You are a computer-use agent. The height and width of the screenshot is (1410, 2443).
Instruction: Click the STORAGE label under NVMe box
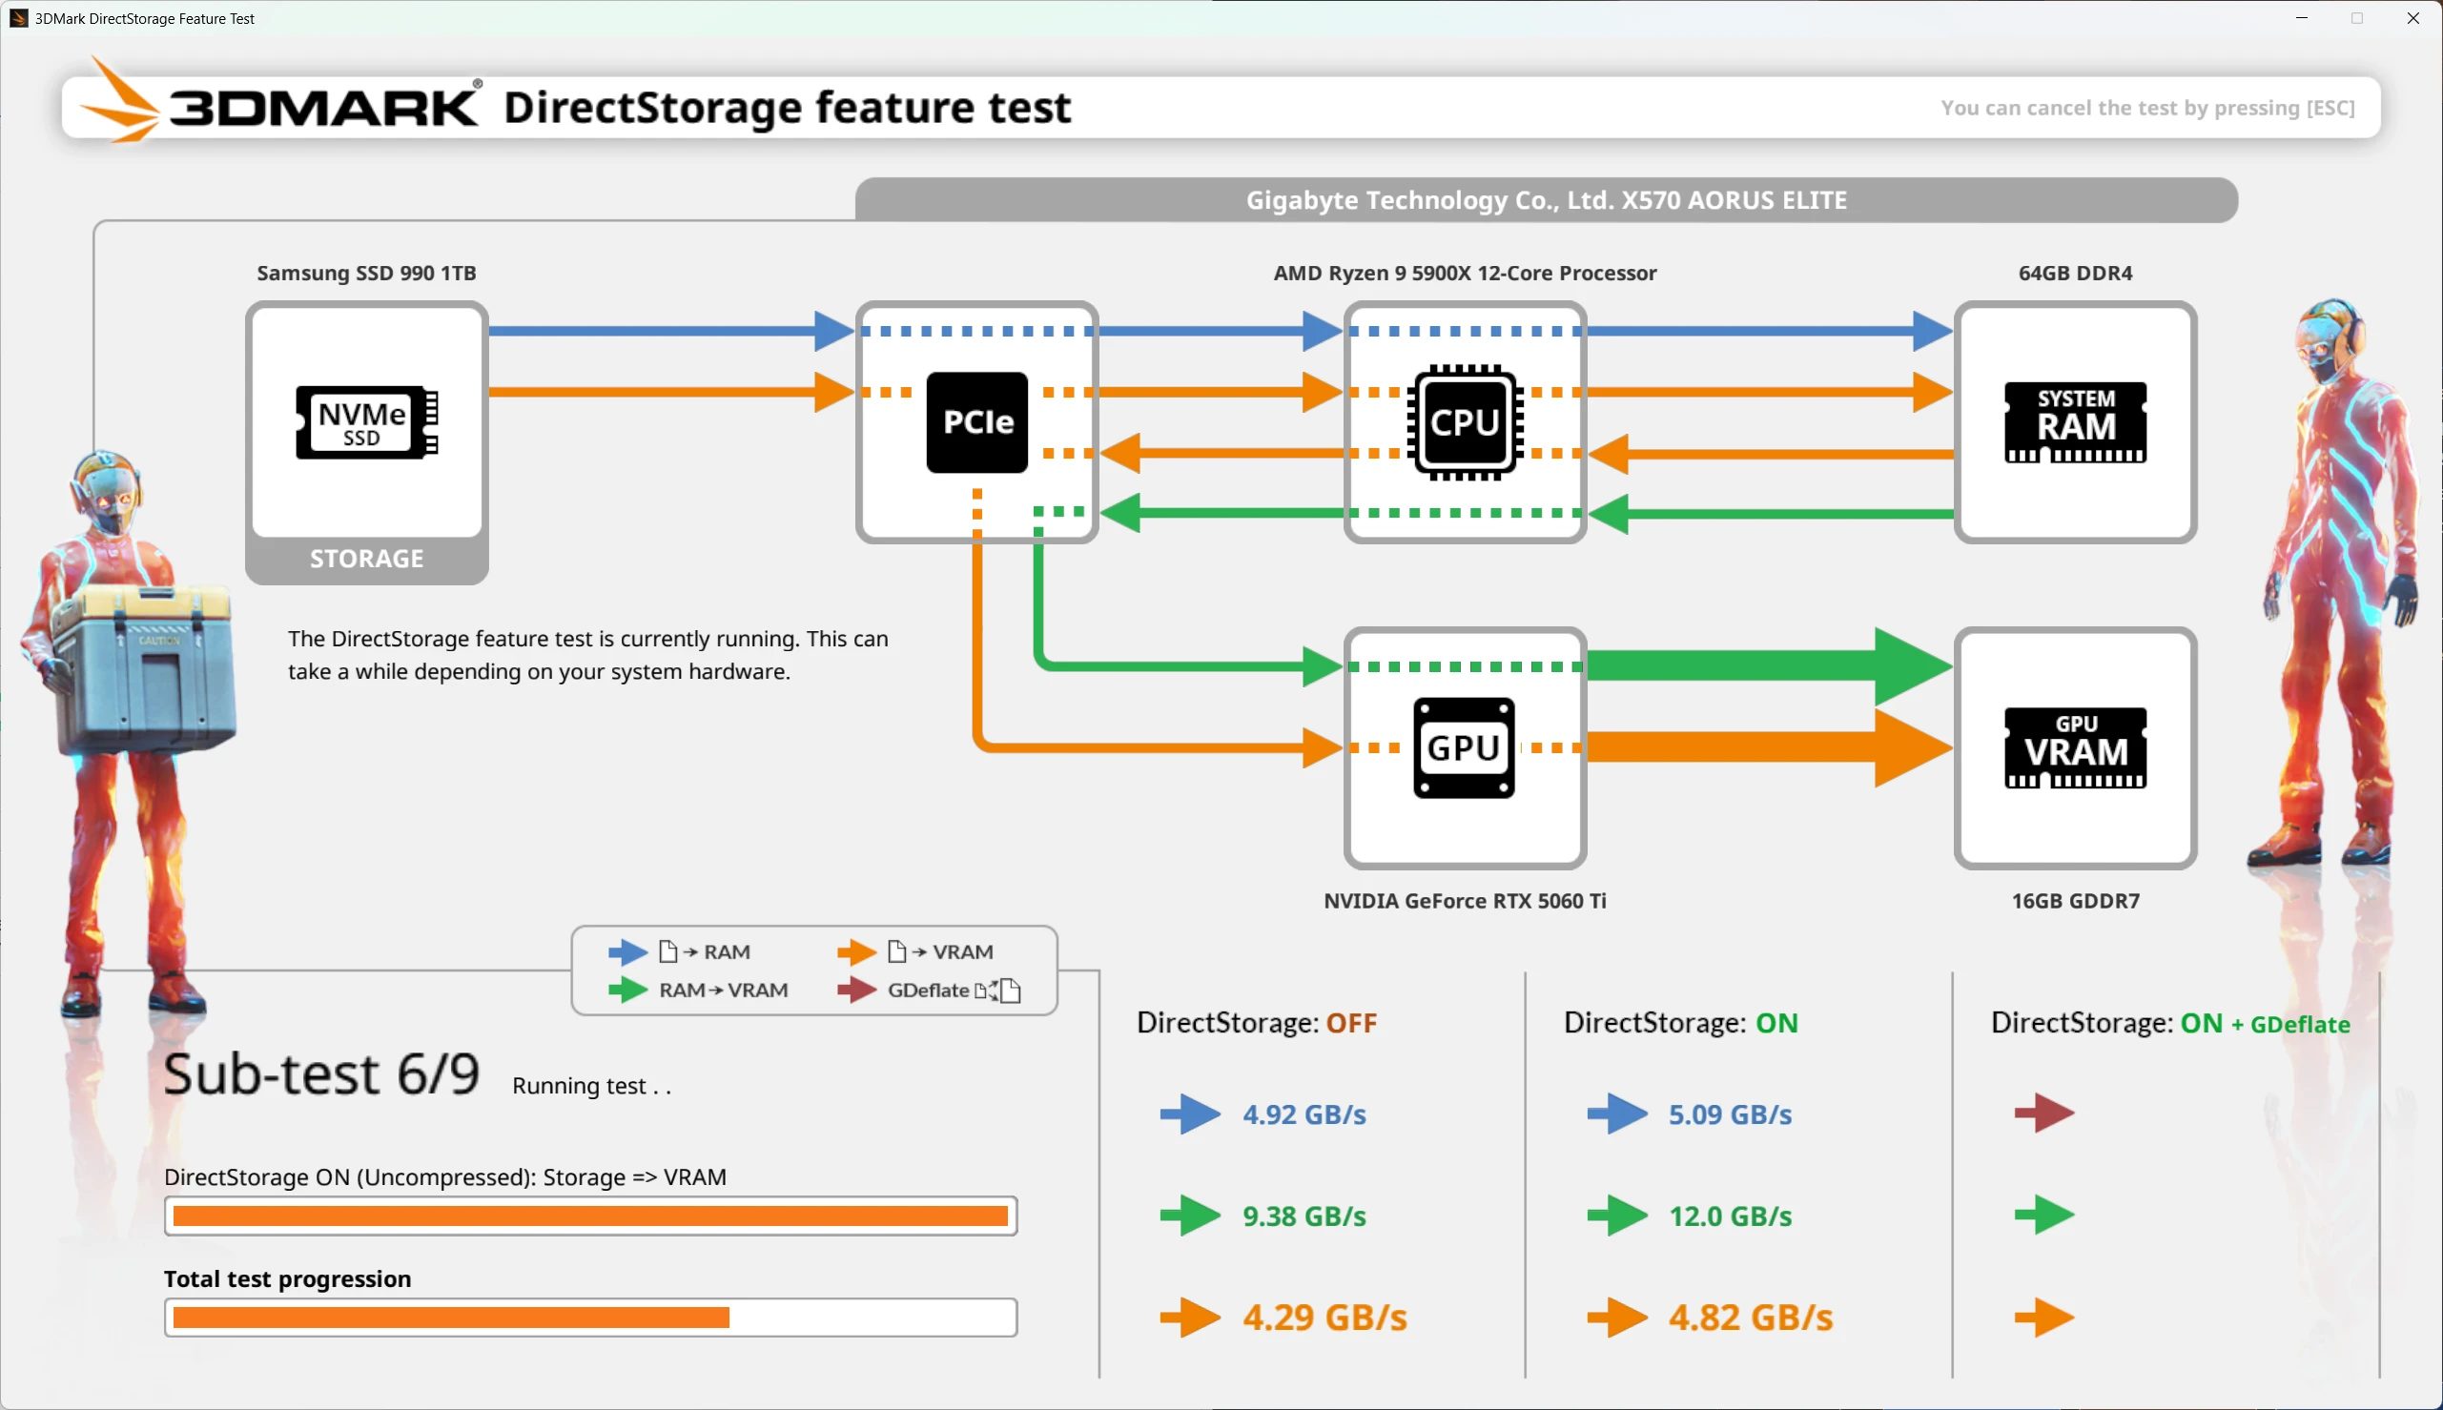[x=366, y=559]
